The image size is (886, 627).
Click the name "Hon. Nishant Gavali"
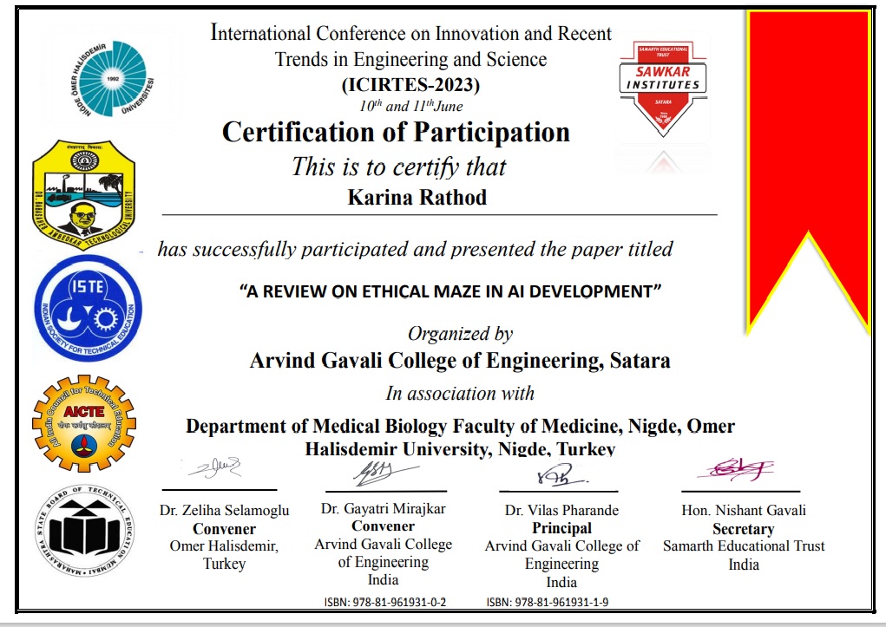(744, 511)
